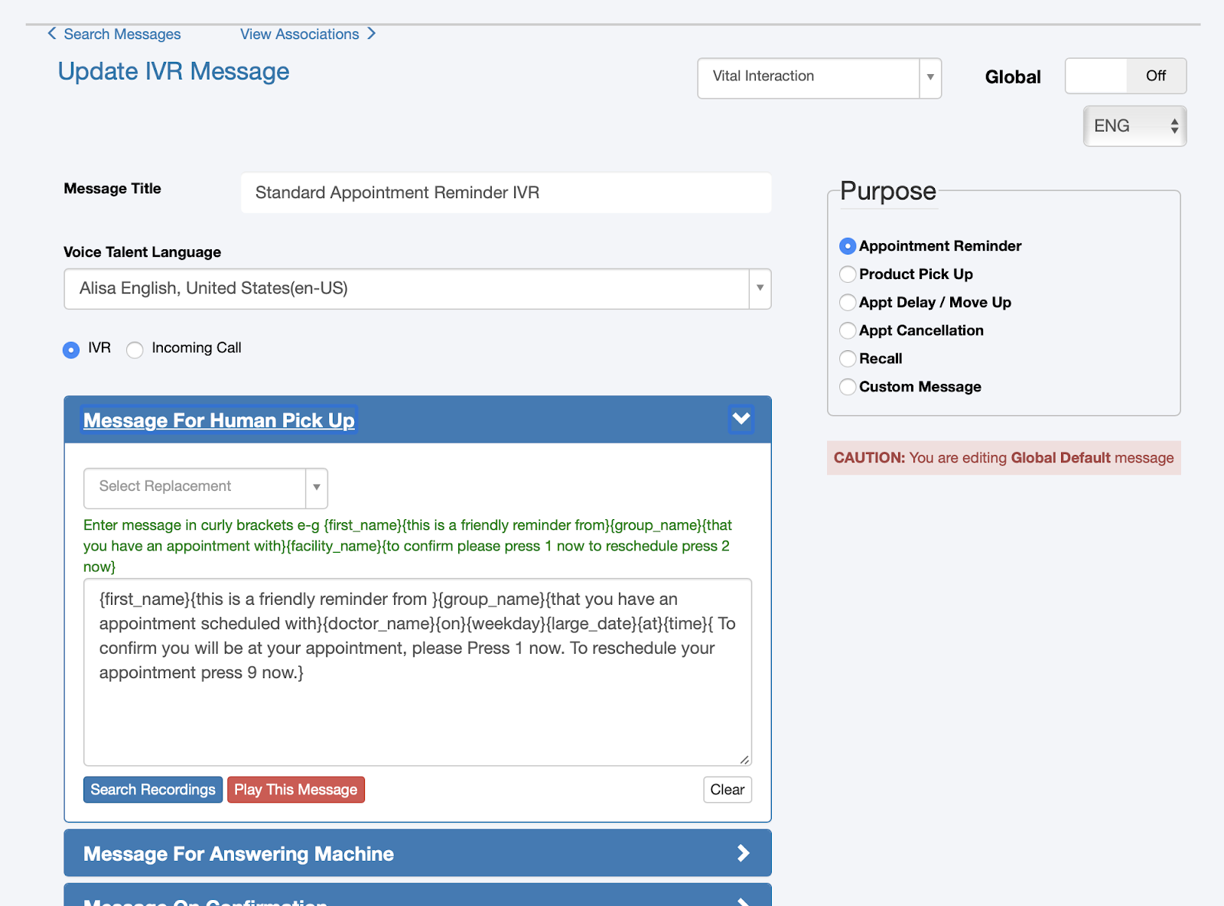The width and height of the screenshot is (1224, 906).
Task: Click the left chevron beside Search Messages
Action: 52,34
